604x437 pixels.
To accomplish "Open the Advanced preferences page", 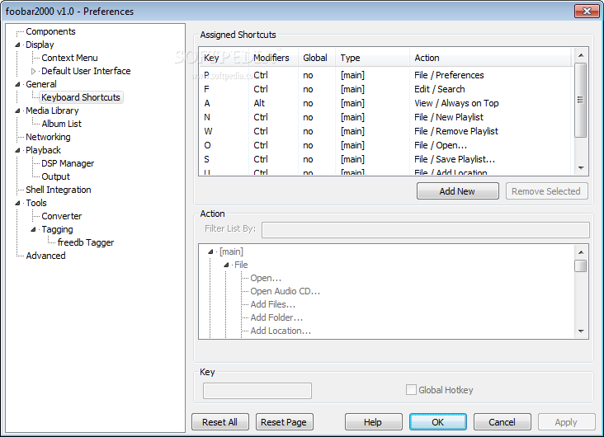I will (x=45, y=256).
